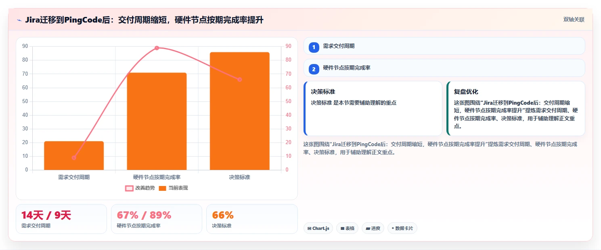Click the 硬件节点按期完成率 x-axis label
The height and width of the screenshot is (250, 601).
click(157, 177)
